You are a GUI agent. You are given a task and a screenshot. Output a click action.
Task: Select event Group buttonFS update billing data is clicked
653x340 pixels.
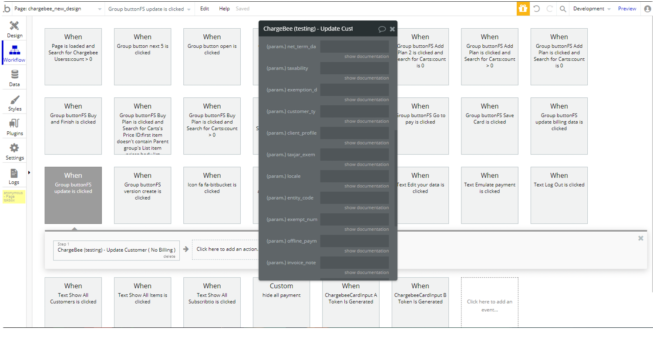pyautogui.click(x=559, y=126)
